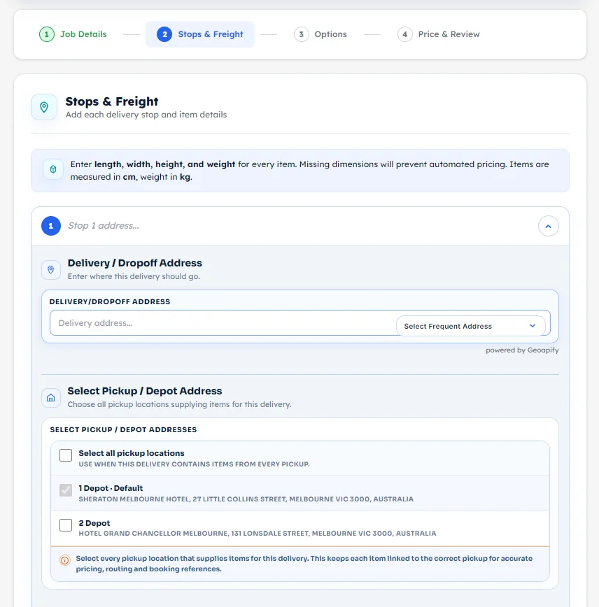This screenshot has height=607, width=599.
Task: Toggle the 1 Depot Default checkbox
Action: (66, 490)
